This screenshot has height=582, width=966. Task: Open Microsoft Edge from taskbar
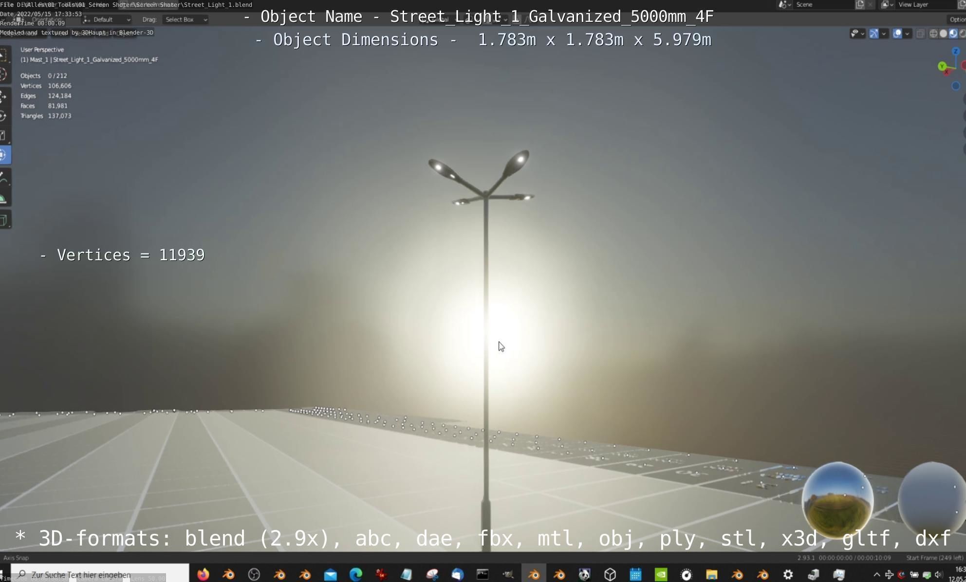click(x=356, y=574)
